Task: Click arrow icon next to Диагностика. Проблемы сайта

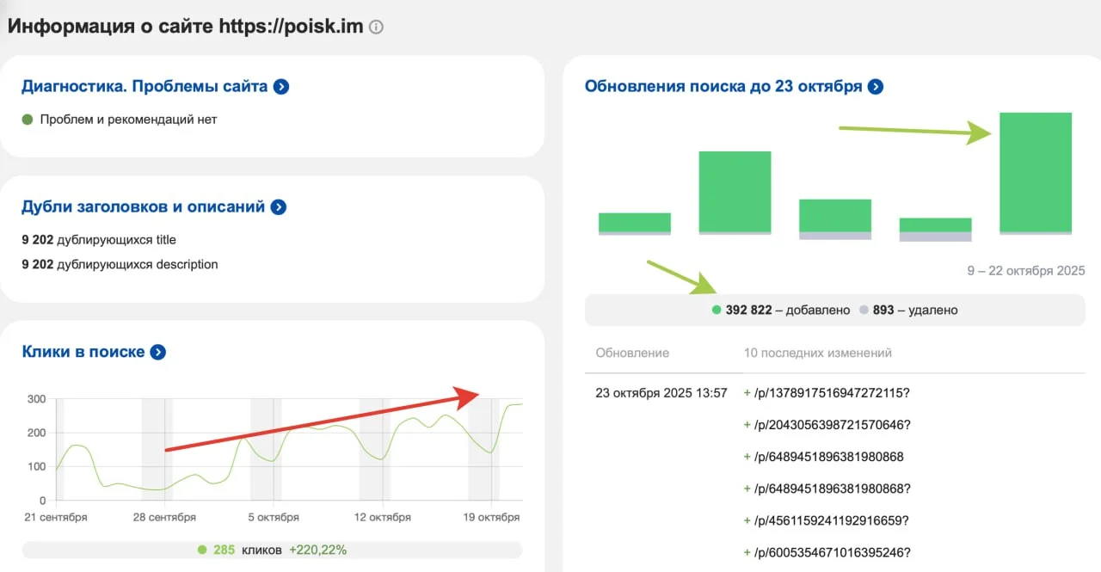Action: 281,87
